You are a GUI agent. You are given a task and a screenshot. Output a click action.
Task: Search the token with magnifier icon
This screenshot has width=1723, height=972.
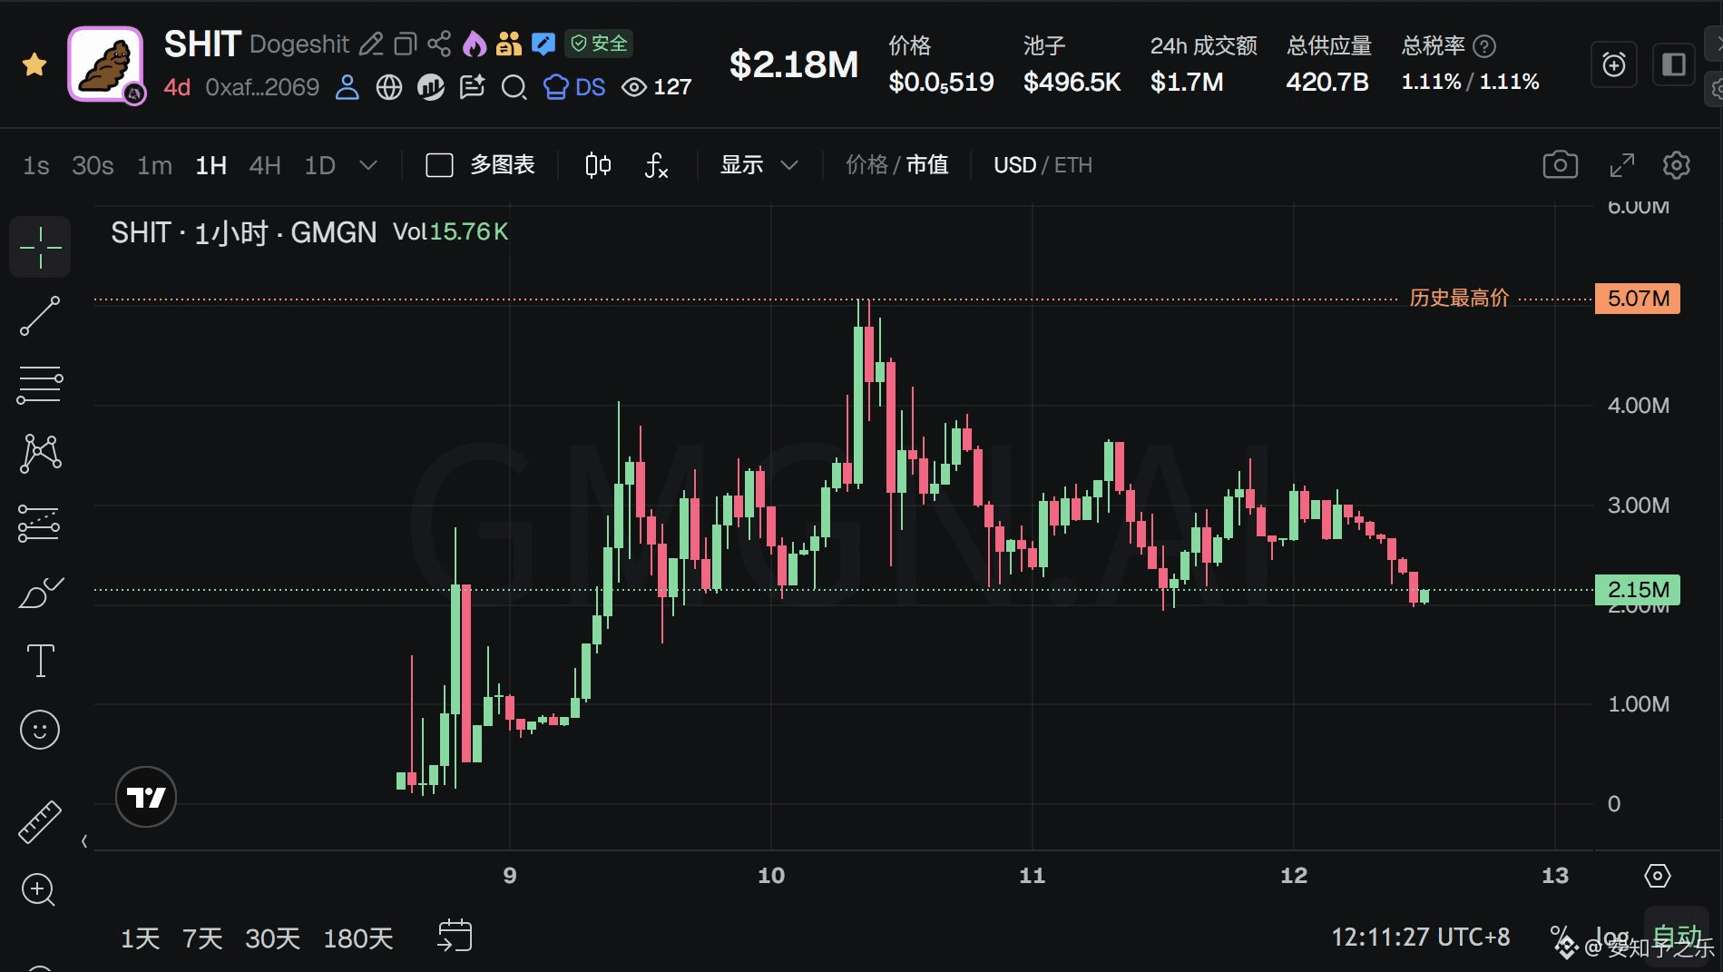(514, 87)
